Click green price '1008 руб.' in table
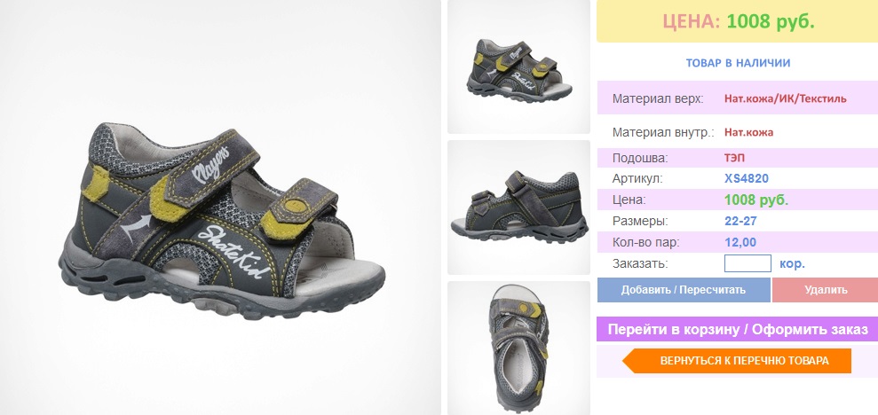 click(755, 200)
